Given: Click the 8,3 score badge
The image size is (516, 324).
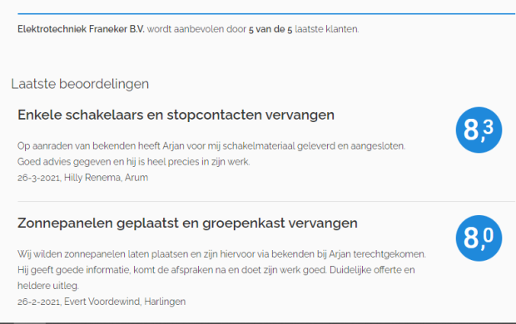Looking at the screenshot, I should [x=479, y=130].
